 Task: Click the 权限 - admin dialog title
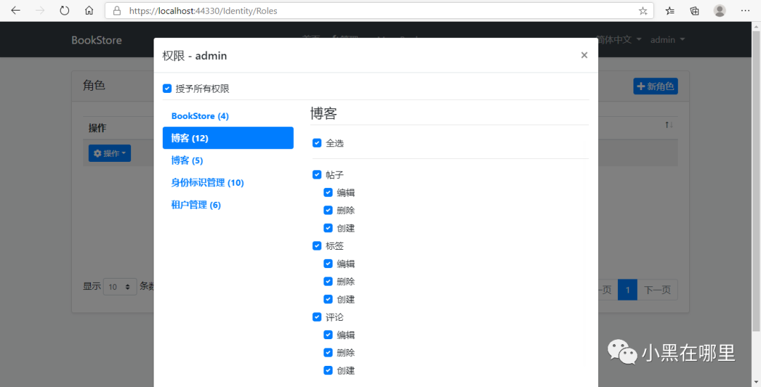tap(194, 56)
